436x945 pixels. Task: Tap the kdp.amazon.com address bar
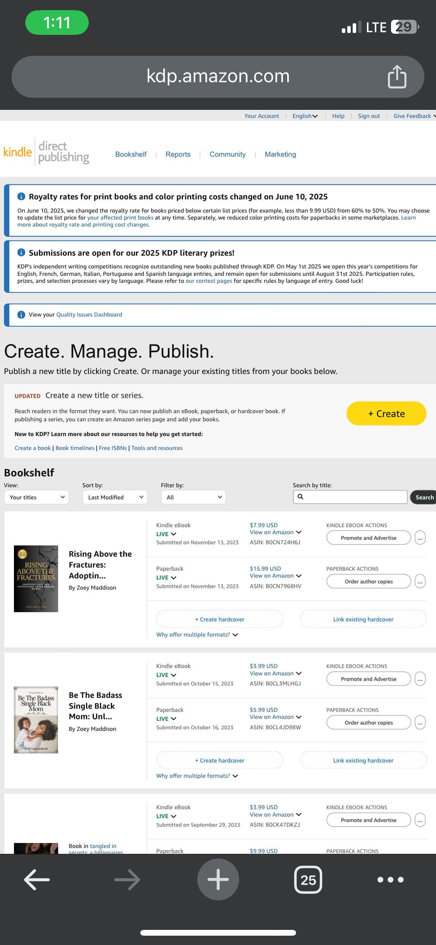(x=218, y=76)
